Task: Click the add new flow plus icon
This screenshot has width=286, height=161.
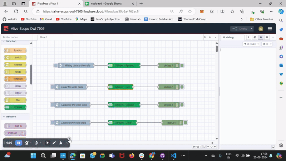Action: point(210,37)
